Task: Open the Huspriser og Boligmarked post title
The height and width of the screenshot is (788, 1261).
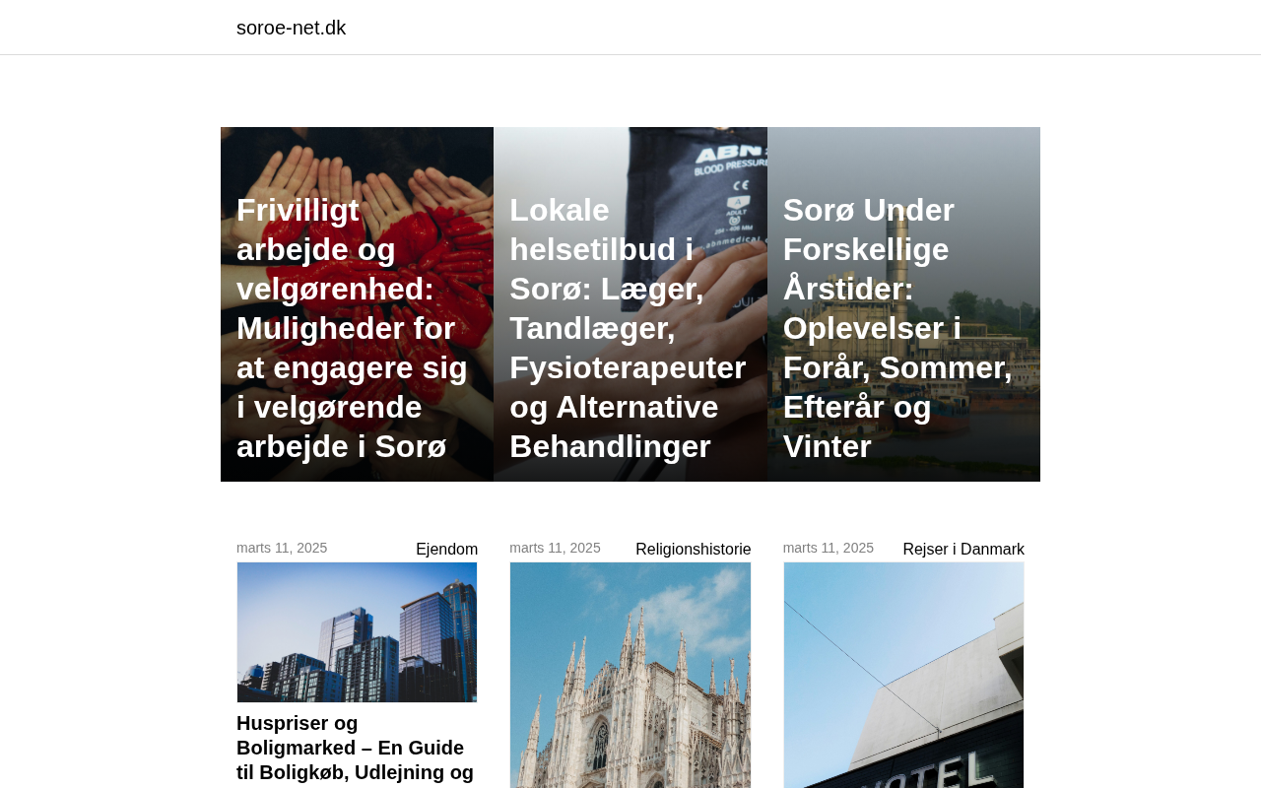Action: click(355, 748)
